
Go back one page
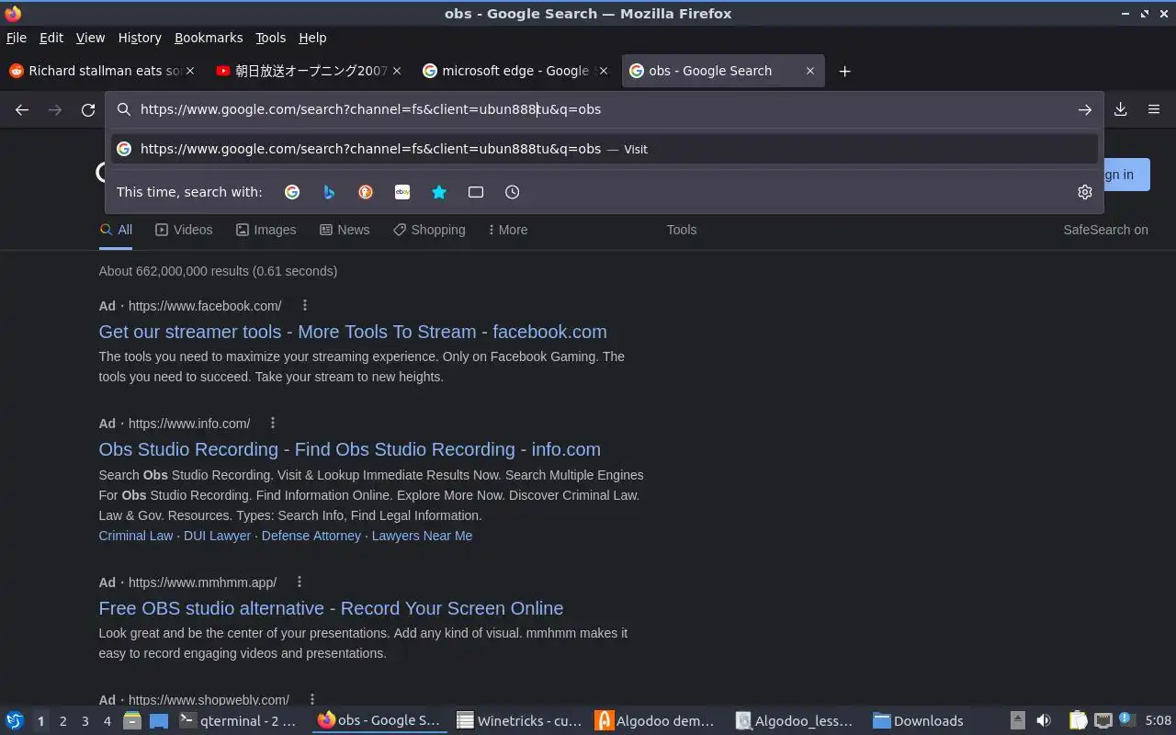click(22, 109)
